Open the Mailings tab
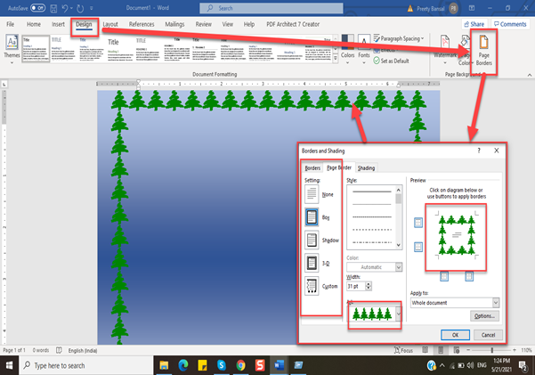535x375 pixels. click(174, 24)
